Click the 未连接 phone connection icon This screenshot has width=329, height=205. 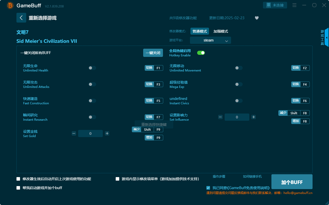coord(275,5)
